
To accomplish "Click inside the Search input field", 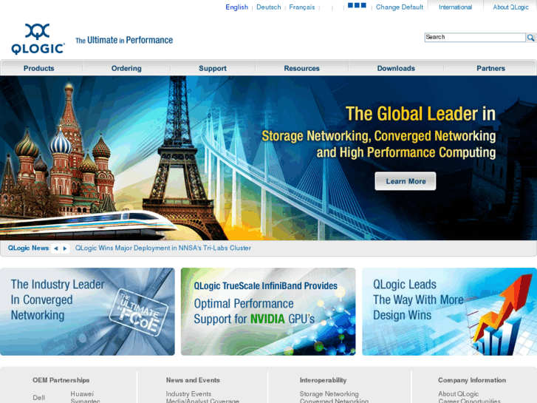I will pos(475,38).
